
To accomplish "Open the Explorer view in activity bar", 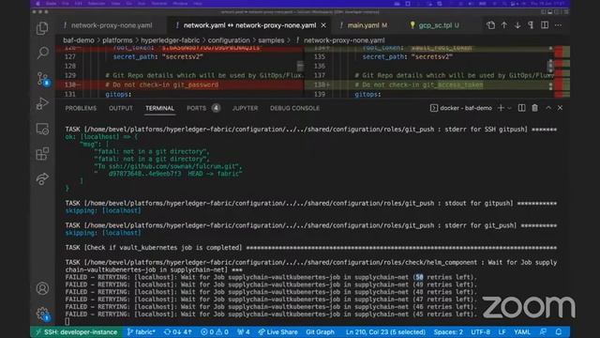I will tap(42, 28).
